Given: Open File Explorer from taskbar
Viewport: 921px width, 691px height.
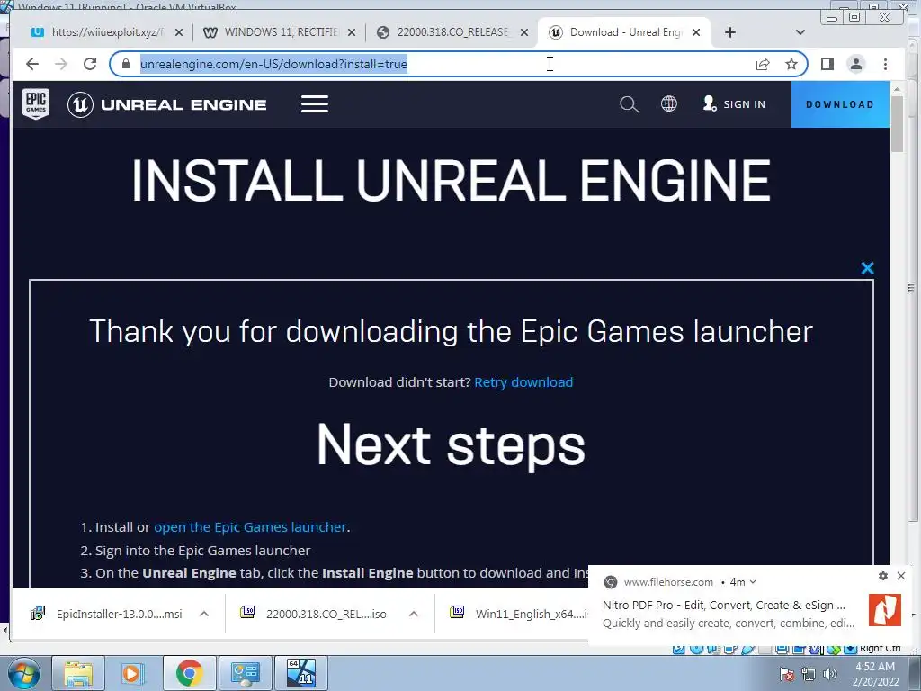Looking at the screenshot, I should [78, 673].
